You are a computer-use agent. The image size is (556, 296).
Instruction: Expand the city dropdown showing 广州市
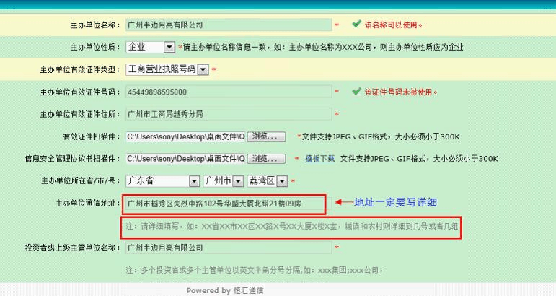[x=222, y=180]
